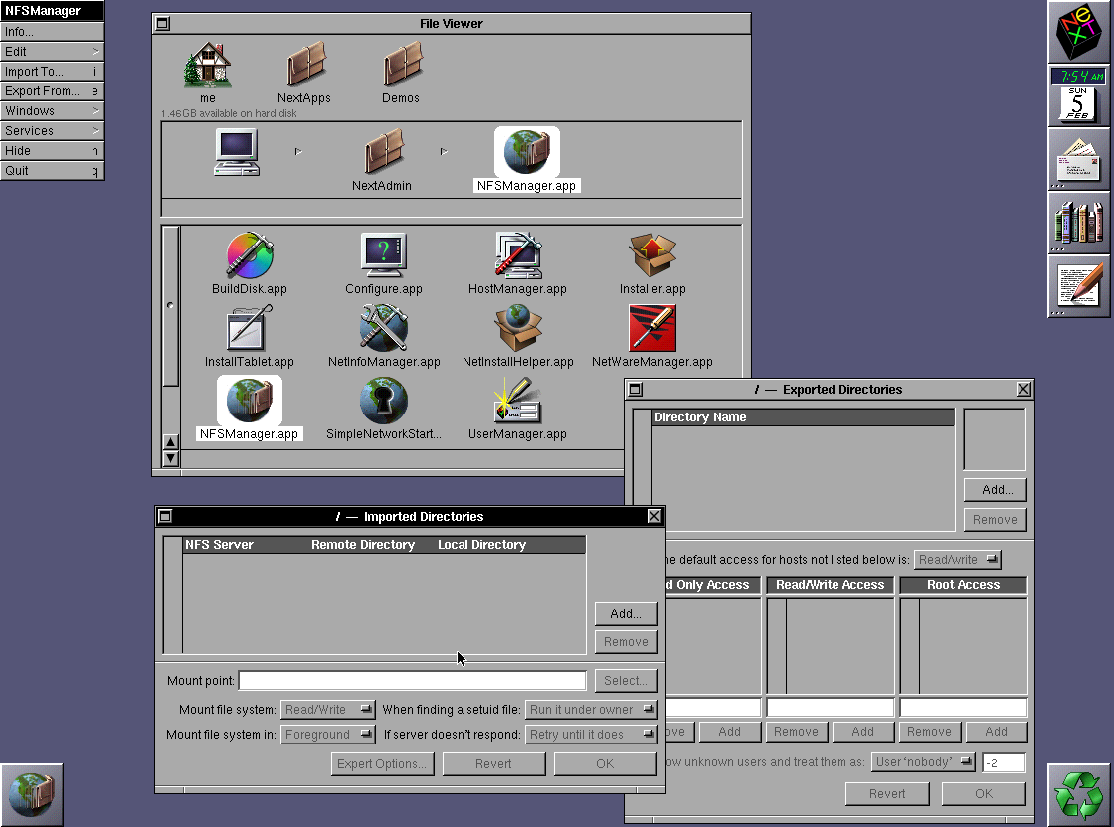Click the NeXT cube dock icon
1114x827 pixels.
1078,32
